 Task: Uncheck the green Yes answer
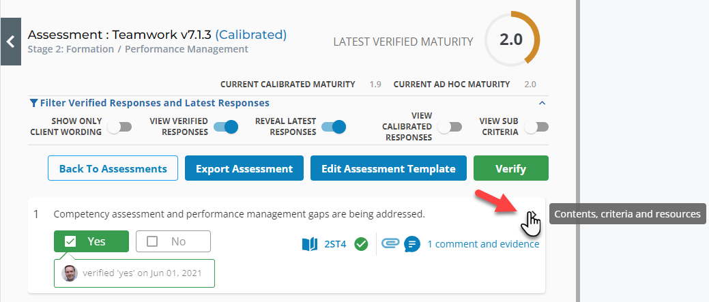coord(91,241)
